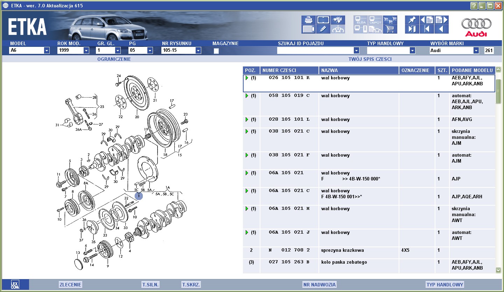
Task: Go to next page document icon
Action: [441, 20]
